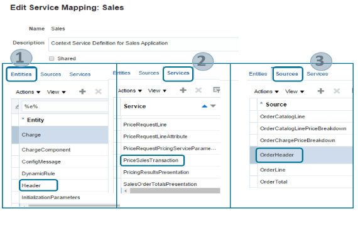Delete service using X icon in Services panel
358x226 pixels.
tap(198, 90)
